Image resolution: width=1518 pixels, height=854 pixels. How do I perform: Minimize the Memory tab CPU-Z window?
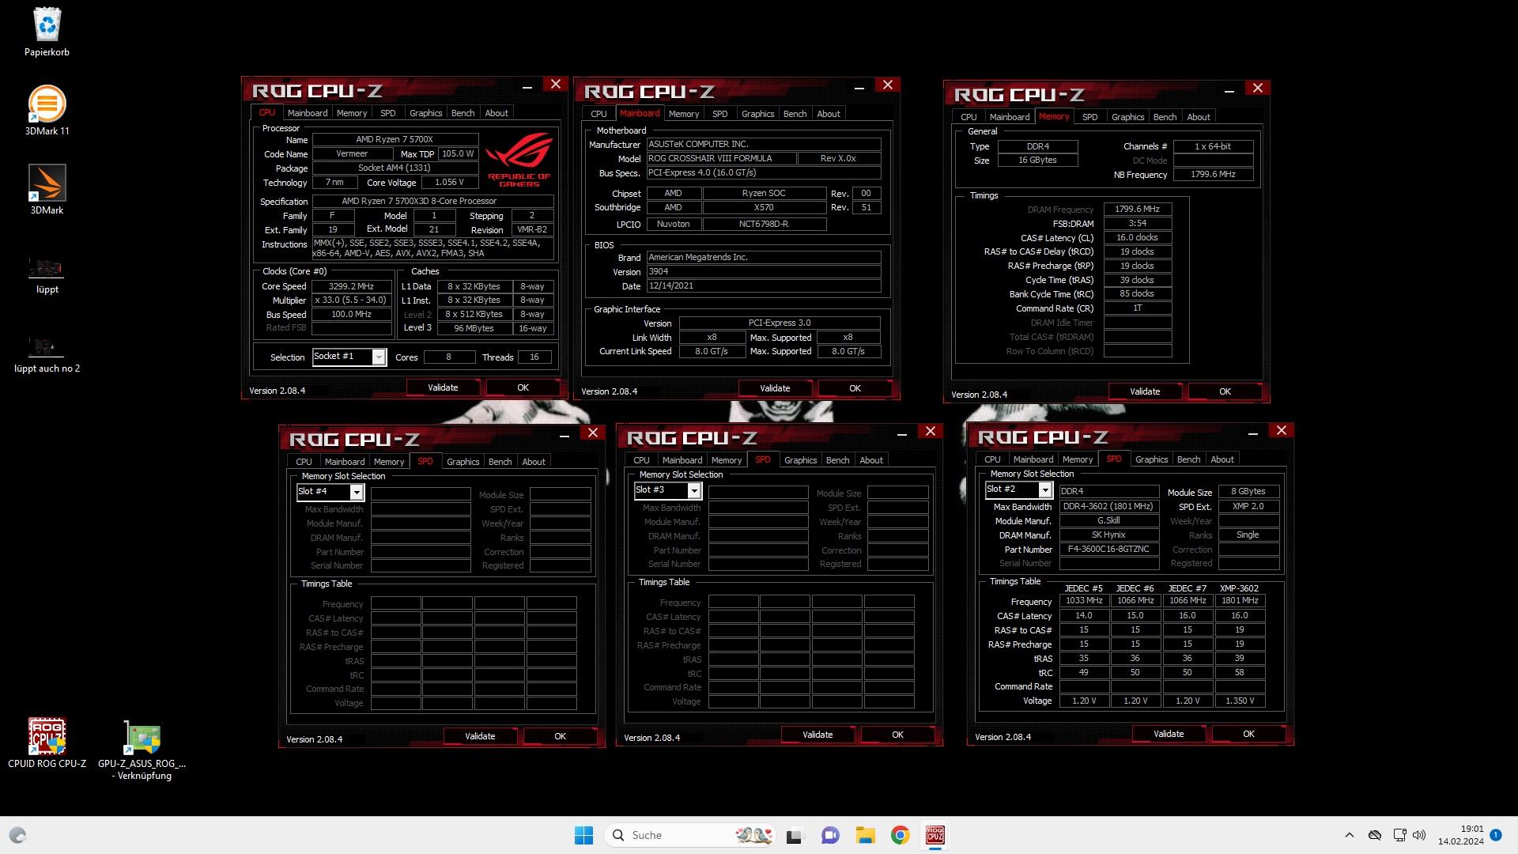point(1229,91)
